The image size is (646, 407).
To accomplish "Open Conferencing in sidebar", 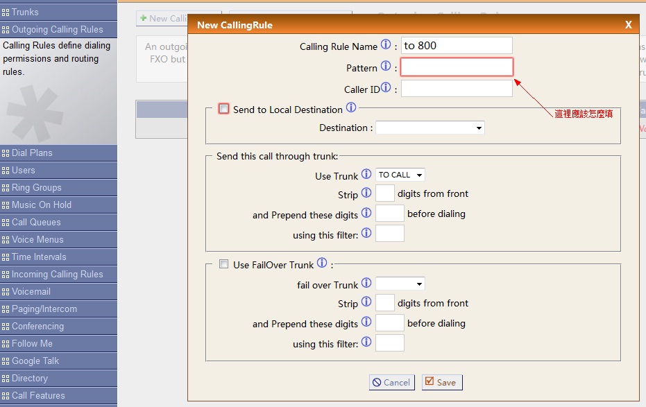I will coord(58,327).
